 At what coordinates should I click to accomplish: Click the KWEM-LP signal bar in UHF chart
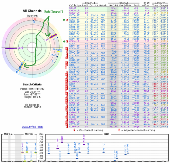click(84, 145)
